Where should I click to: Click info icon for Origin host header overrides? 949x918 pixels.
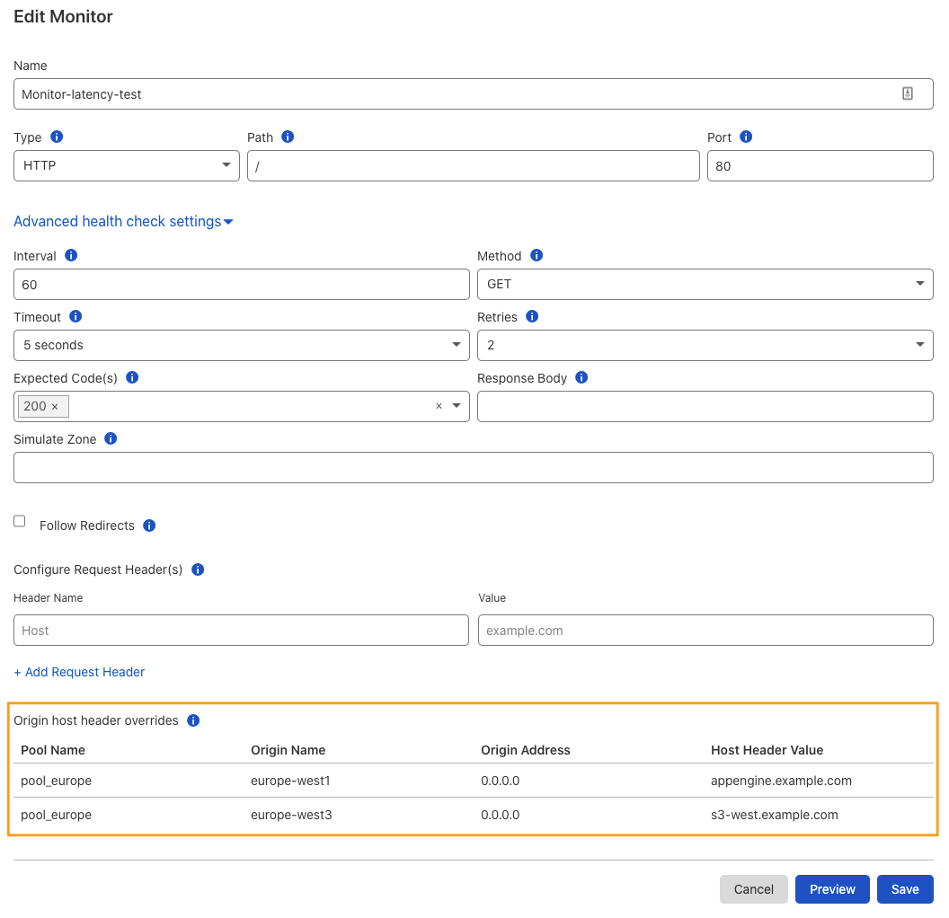pyautogui.click(x=194, y=720)
